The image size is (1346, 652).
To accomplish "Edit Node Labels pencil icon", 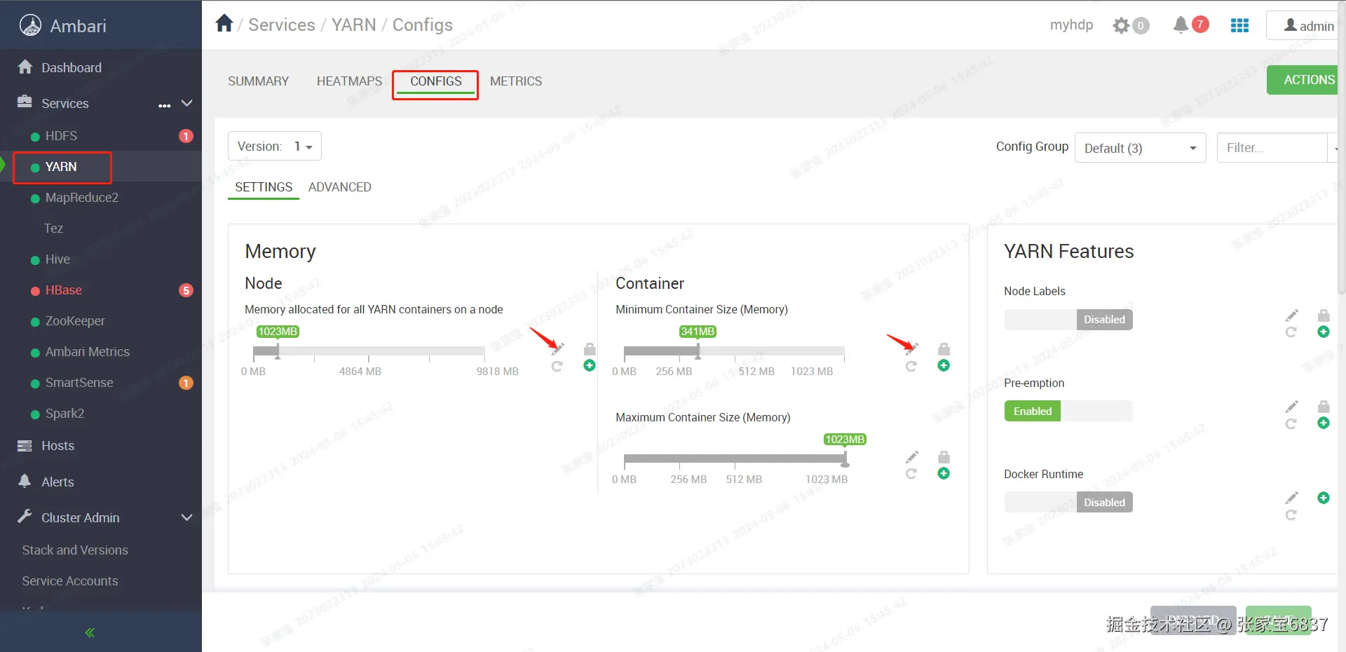I will tap(1291, 315).
